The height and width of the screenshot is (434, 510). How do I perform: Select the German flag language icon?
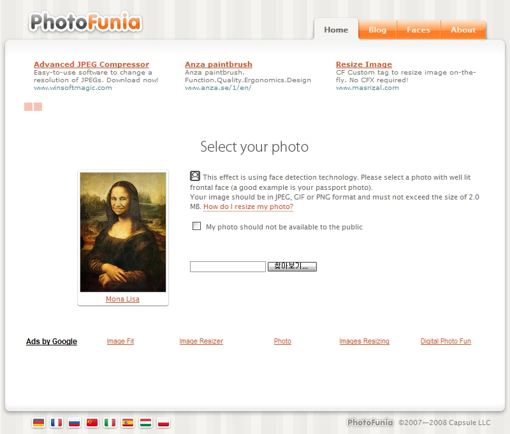tap(38, 423)
